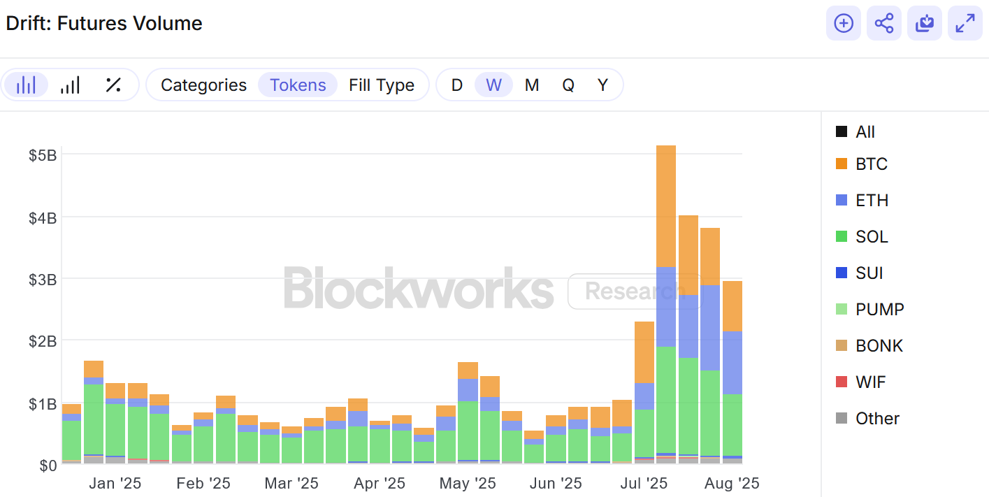Viewport: 989px width, 497px height.
Task: Expand chart to fullscreen icon
Action: pyautogui.click(x=965, y=23)
